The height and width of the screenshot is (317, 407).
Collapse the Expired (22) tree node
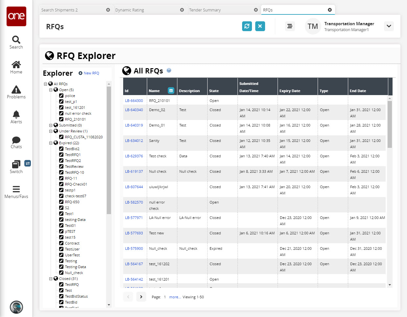click(x=51, y=143)
